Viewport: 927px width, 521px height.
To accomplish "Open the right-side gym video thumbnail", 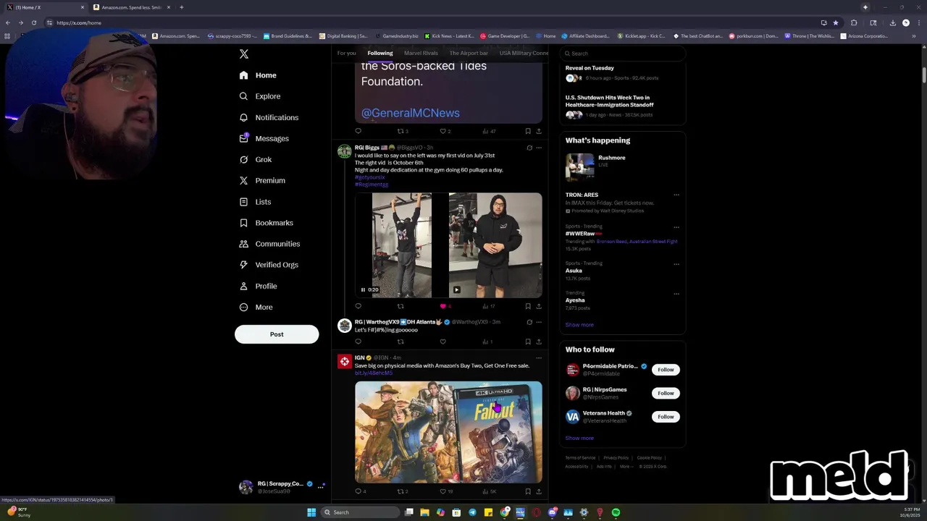I will [x=495, y=245].
